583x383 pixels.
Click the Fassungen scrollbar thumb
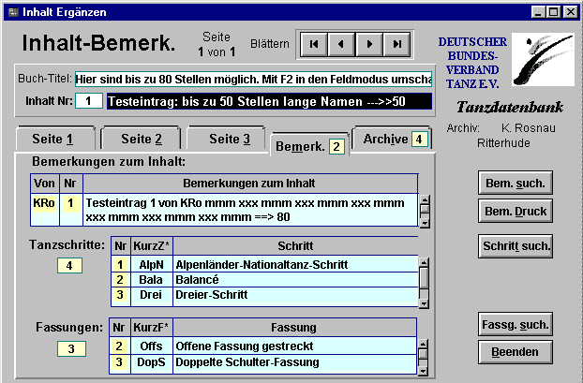[x=423, y=353]
